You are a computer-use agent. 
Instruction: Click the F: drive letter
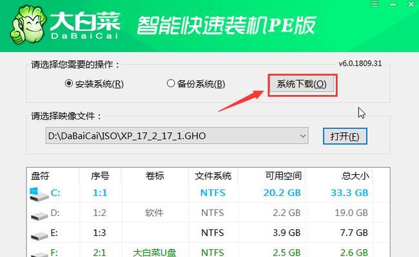pyautogui.click(x=54, y=252)
